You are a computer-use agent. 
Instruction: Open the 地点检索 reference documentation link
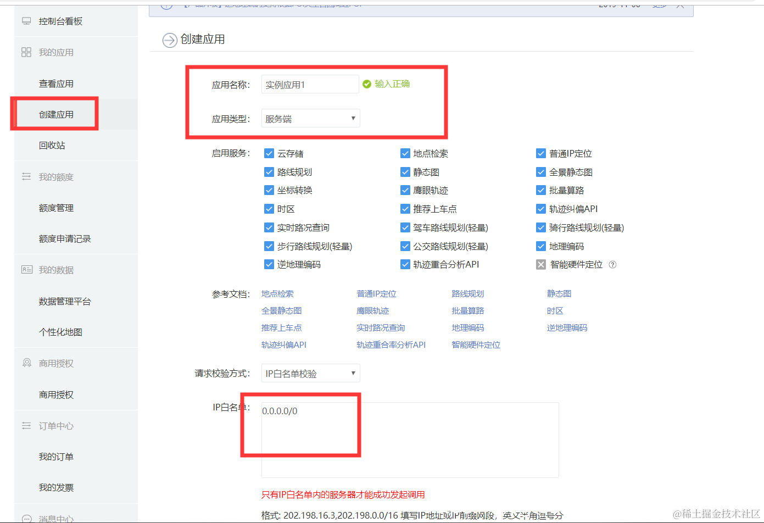(x=277, y=293)
